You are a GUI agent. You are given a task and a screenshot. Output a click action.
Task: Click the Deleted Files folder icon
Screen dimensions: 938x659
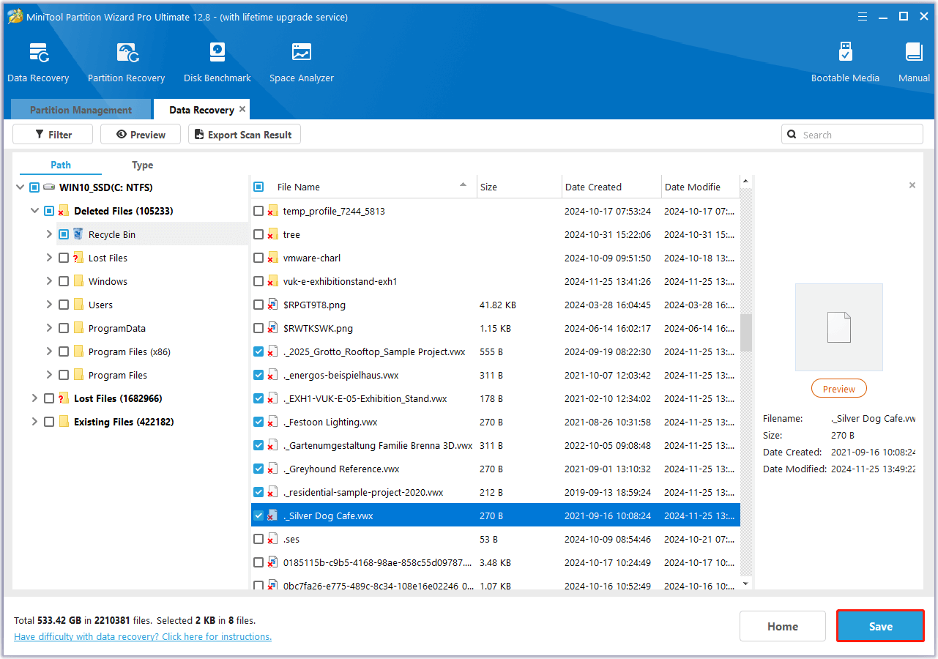(x=64, y=211)
